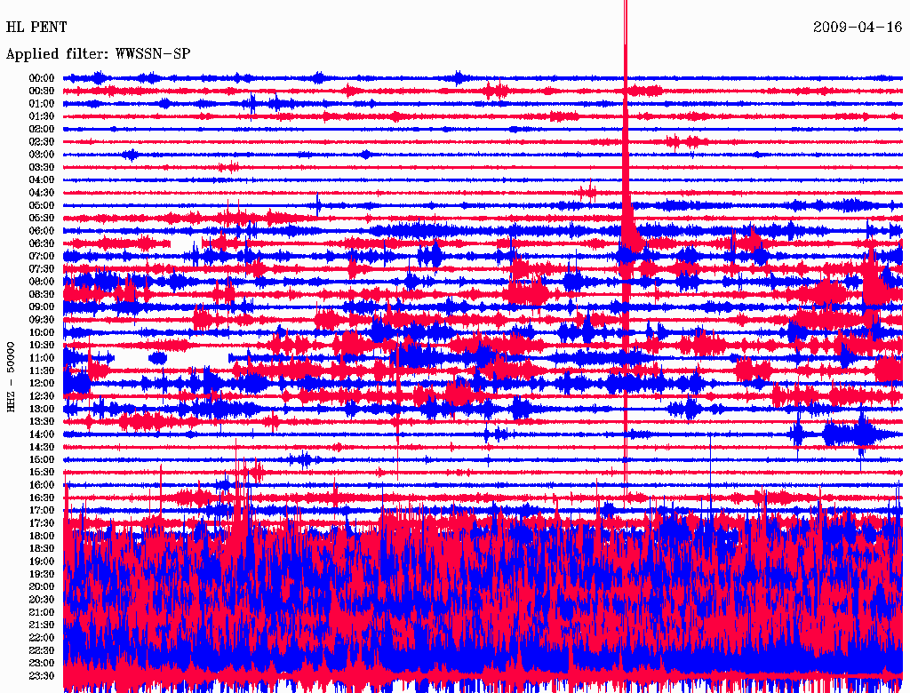Click the 01:30 time label
910x693 pixels.
coord(42,116)
